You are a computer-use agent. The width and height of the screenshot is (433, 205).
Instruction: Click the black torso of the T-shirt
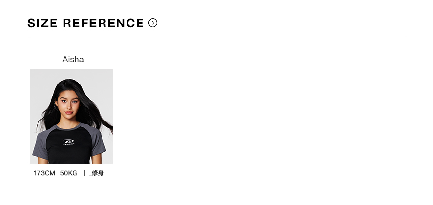point(69,154)
